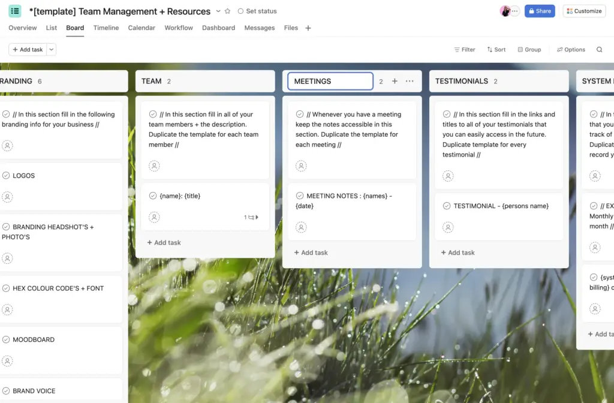Click the assignee icon on MOODBOARD task
The height and width of the screenshot is (403, 614).
click(x=8, y=360)
